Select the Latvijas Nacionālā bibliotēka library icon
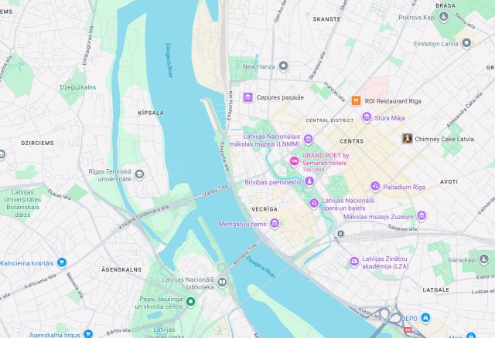 click(x=222, y=282)
